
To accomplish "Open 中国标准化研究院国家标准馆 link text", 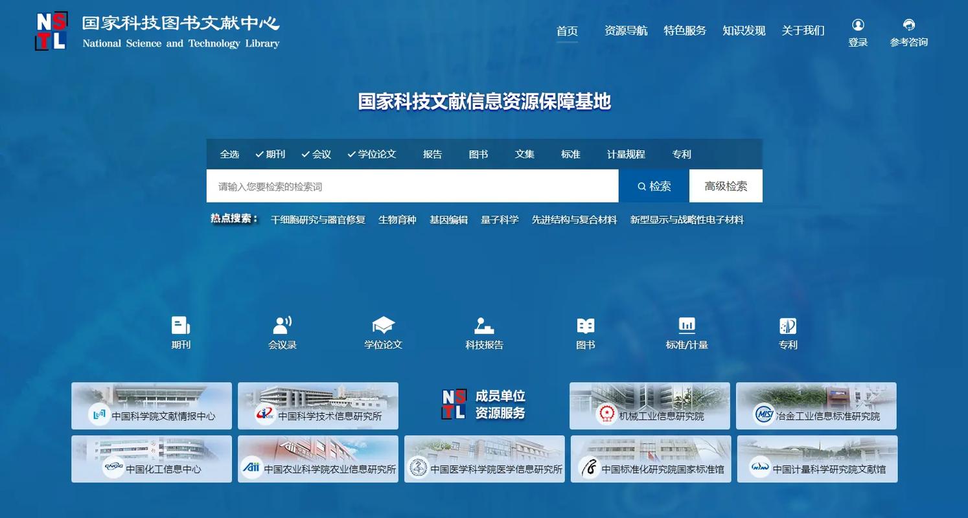I will coord(663,469).
